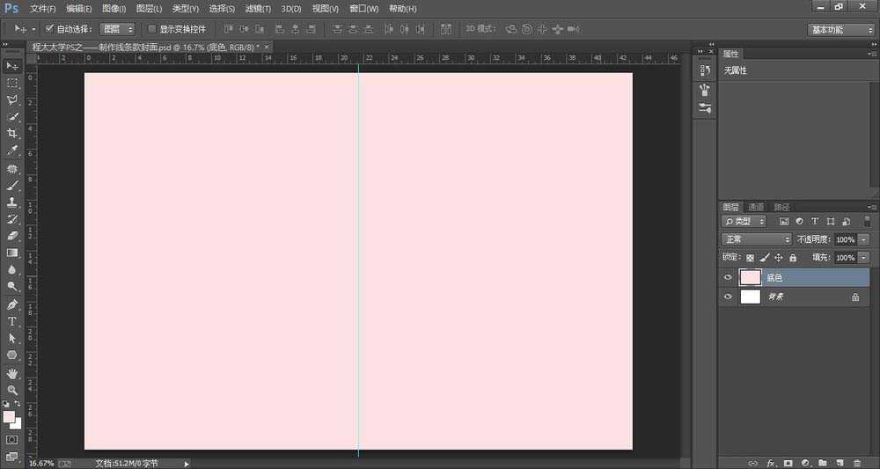Image resolution: width=880 pixels, height=469 pixels.
Task: Select the Crop tool in the toolbox
Action: click(x=12, y=133)
